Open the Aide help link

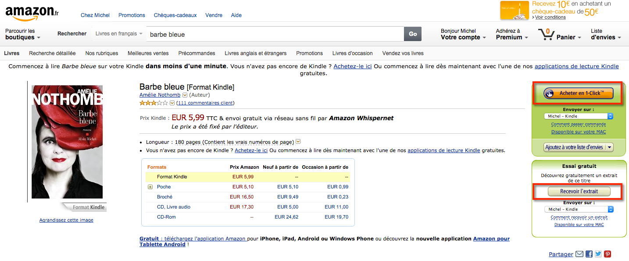[236, 15]
